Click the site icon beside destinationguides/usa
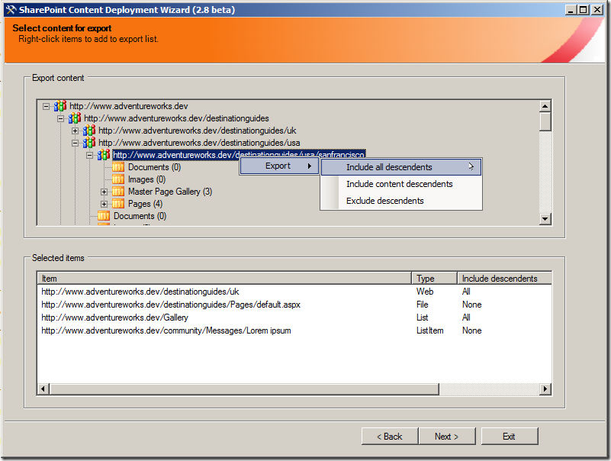Screen dimensions: 611x461 pos(88,143)
